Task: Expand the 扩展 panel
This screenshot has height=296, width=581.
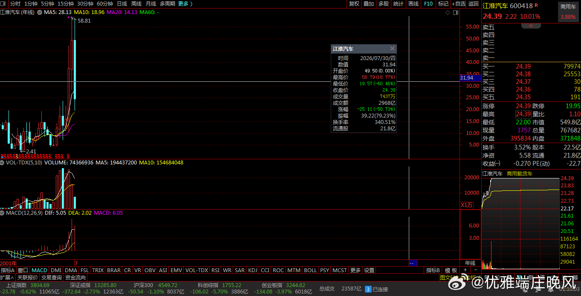Action: [7, 277]
